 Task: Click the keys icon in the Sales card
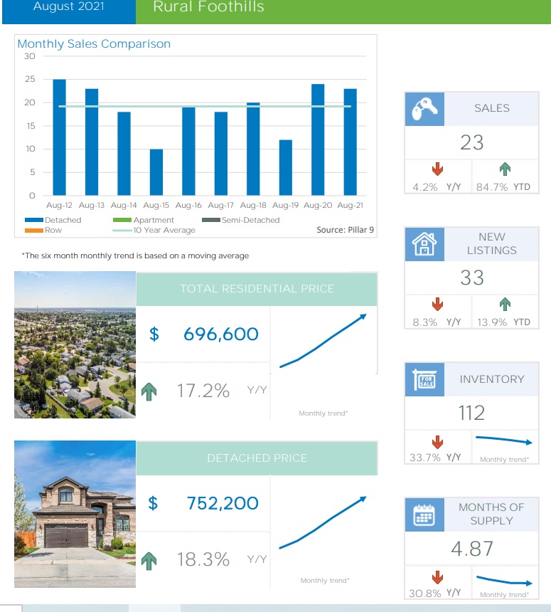(x=424, y=109)
